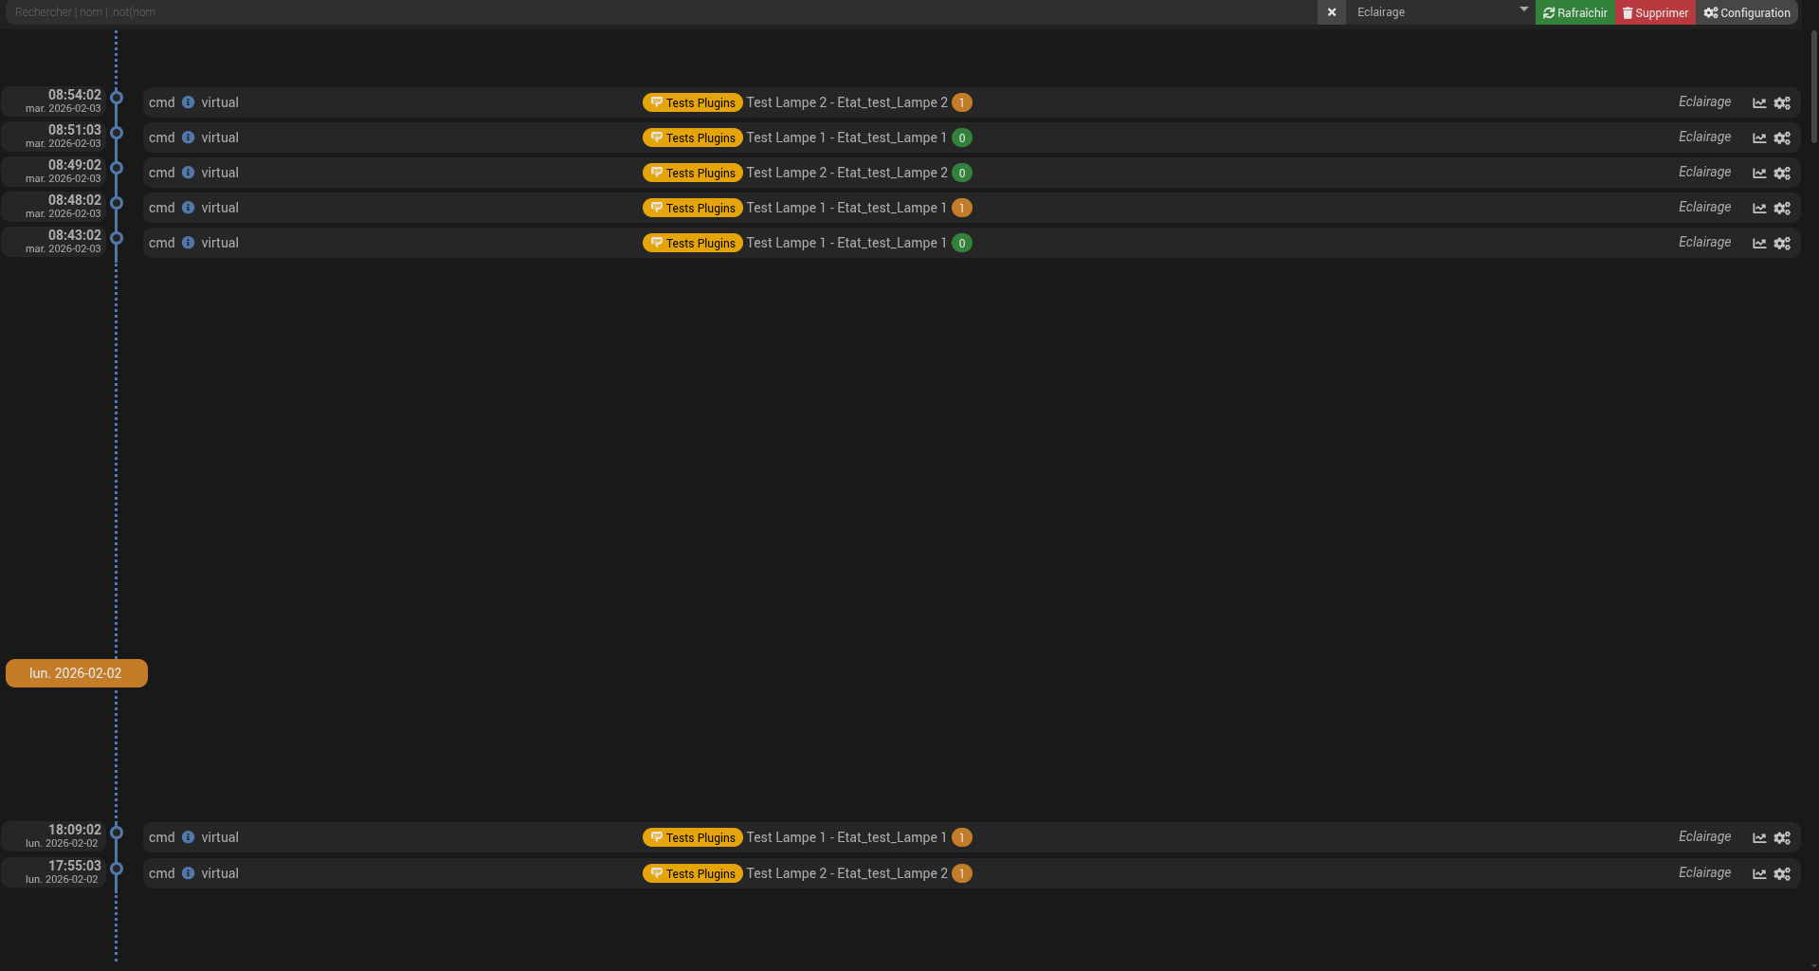The image size is (1819, 971).
Task: Click the red Supprimer button
Action: [1655, 12]
